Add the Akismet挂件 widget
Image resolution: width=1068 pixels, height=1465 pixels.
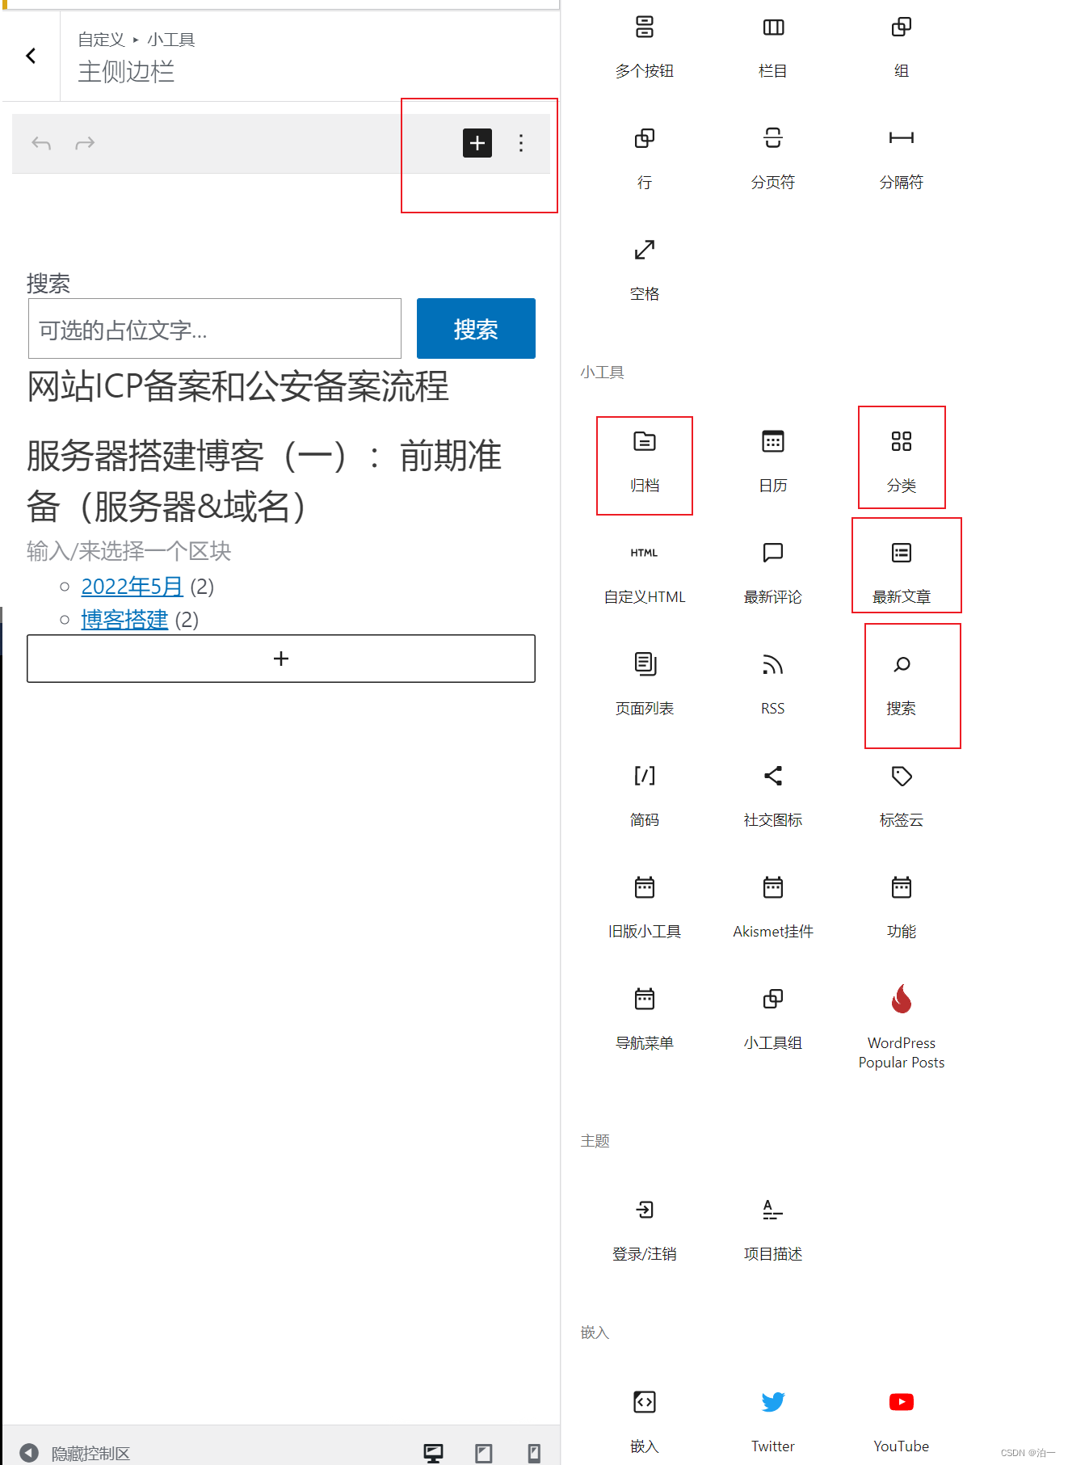click(772, 908)
